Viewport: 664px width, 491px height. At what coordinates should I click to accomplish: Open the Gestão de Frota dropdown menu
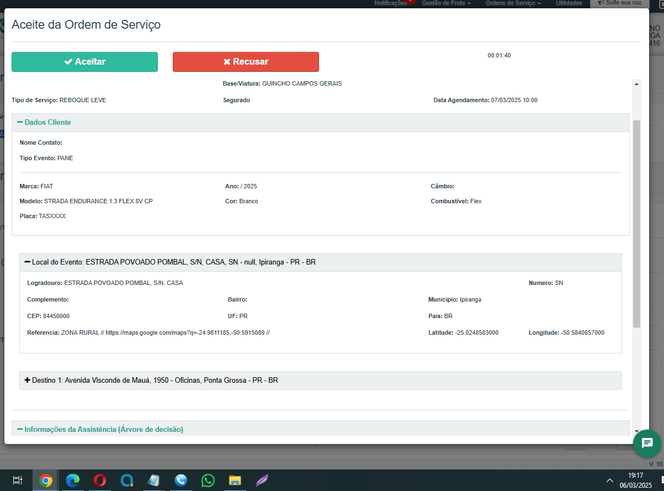pyautogui.click(x=446, y=3)
